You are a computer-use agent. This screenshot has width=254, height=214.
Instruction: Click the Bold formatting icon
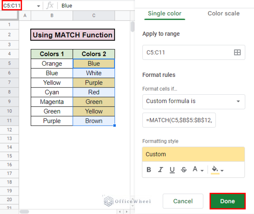point(149,170)
